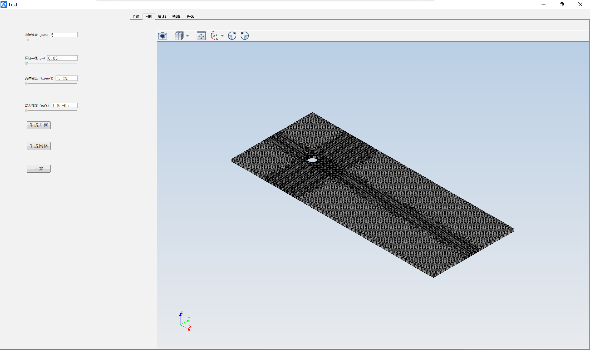Click the fit-to-view icon
This screenshot has width=590, height=350.
click(201, 36)
